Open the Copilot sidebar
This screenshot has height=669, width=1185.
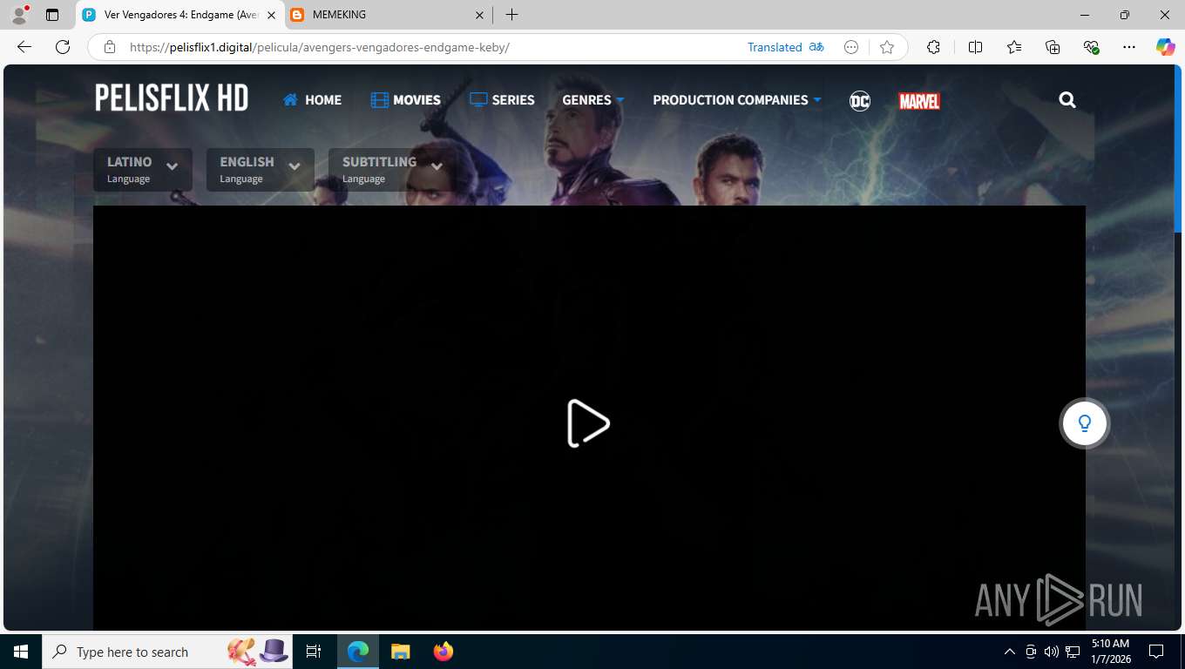coord(1166,47)
